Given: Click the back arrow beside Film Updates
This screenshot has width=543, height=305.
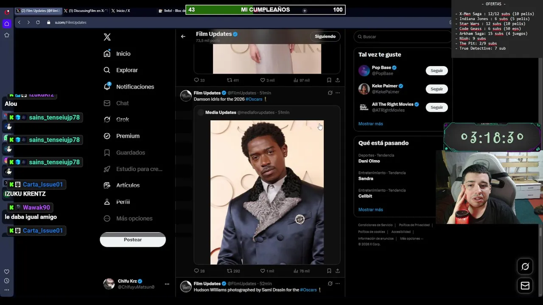Looking at the screenshot, I should [x=183, y=36].
